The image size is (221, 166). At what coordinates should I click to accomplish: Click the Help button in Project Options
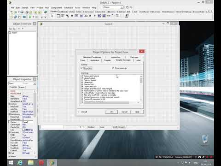[x=137, y=112]
